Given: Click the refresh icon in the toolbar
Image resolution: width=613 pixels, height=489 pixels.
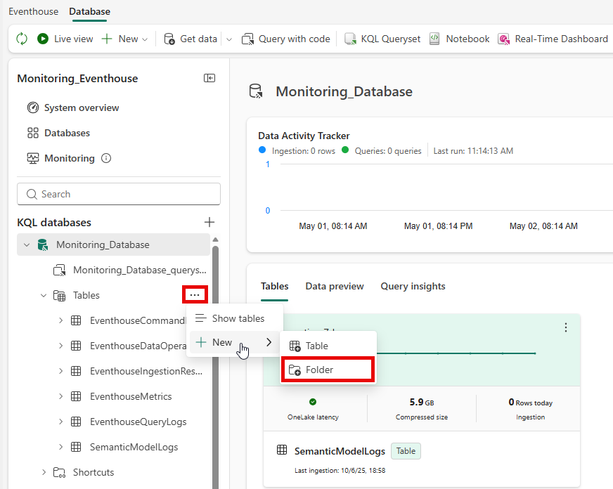Looking at the screenshot, I should pyautogui.click(x=22, y=39).
